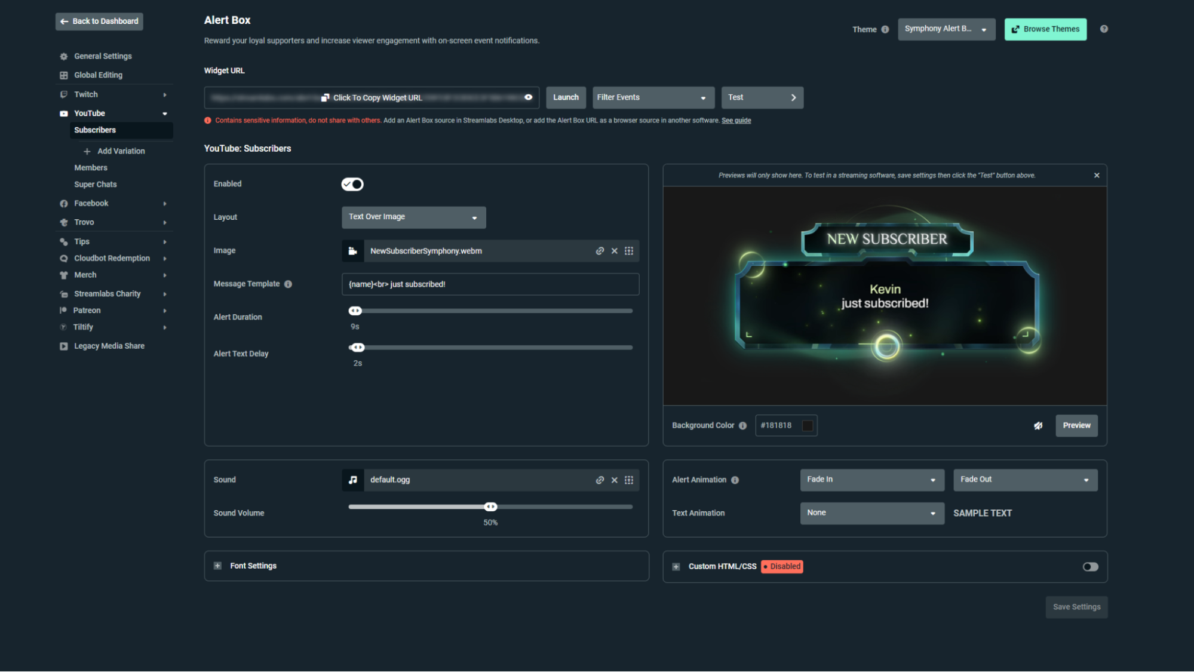The image size is (1194, 672).
Task: Open the See guide link
Action: pos(736,121)
